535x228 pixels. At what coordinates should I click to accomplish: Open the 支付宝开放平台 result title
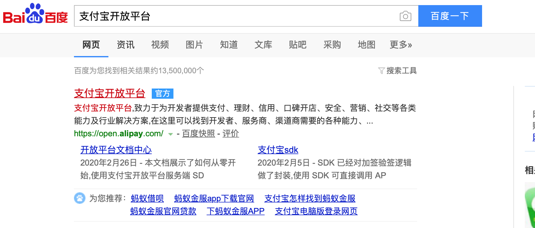click(x=110, y=93)
